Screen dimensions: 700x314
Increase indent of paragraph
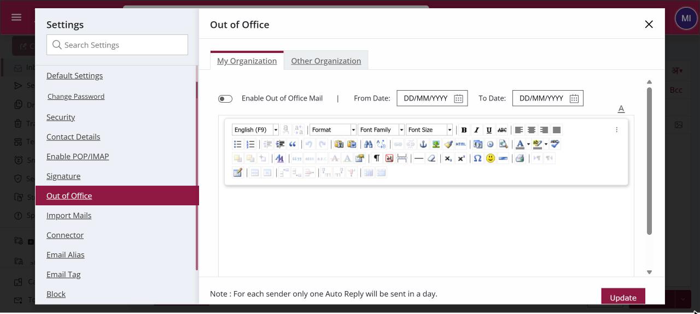point(280,144)
